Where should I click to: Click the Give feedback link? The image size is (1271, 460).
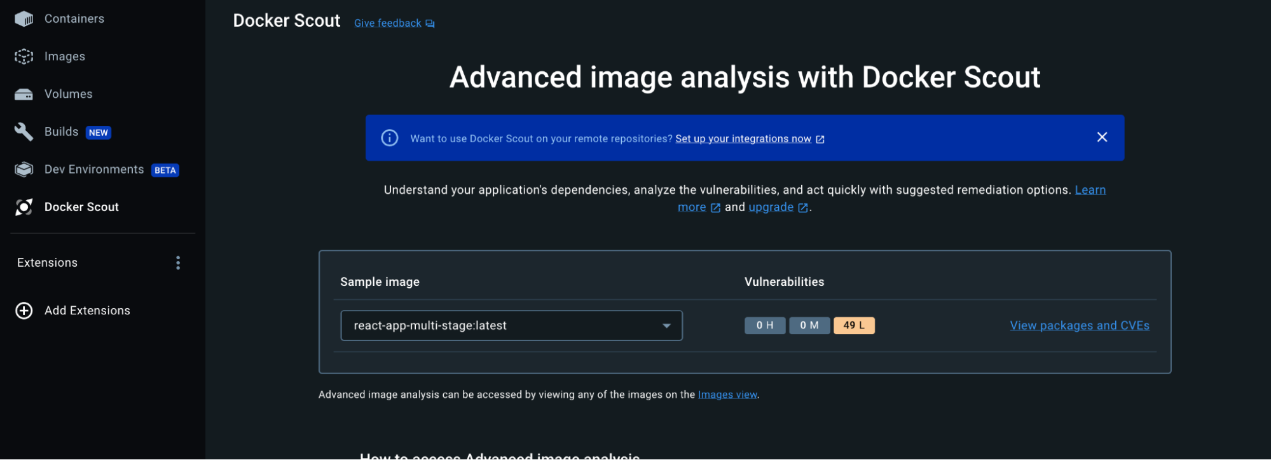point(388,24)
